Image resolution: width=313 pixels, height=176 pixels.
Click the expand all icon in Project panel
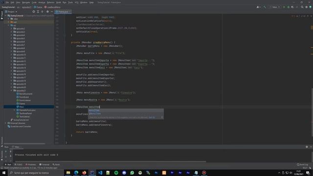coord(38,12)
